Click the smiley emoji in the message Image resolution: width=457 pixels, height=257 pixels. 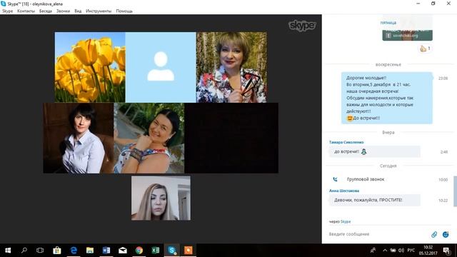[x=350, y=119]
